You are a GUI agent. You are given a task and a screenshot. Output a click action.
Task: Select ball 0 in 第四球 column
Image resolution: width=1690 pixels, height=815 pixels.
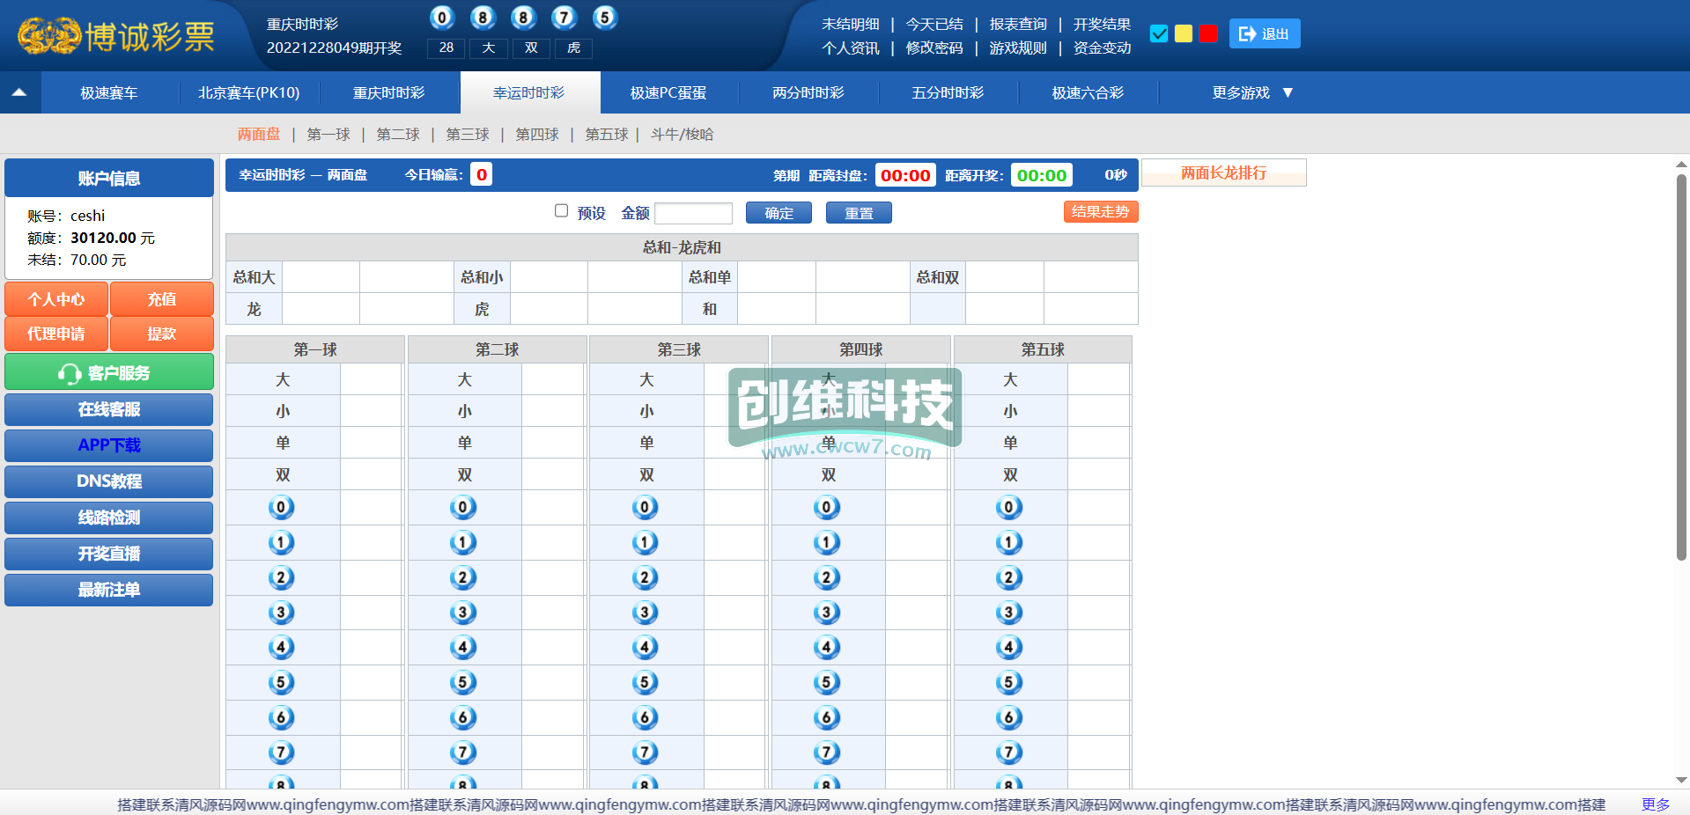(x=827, y=507)
